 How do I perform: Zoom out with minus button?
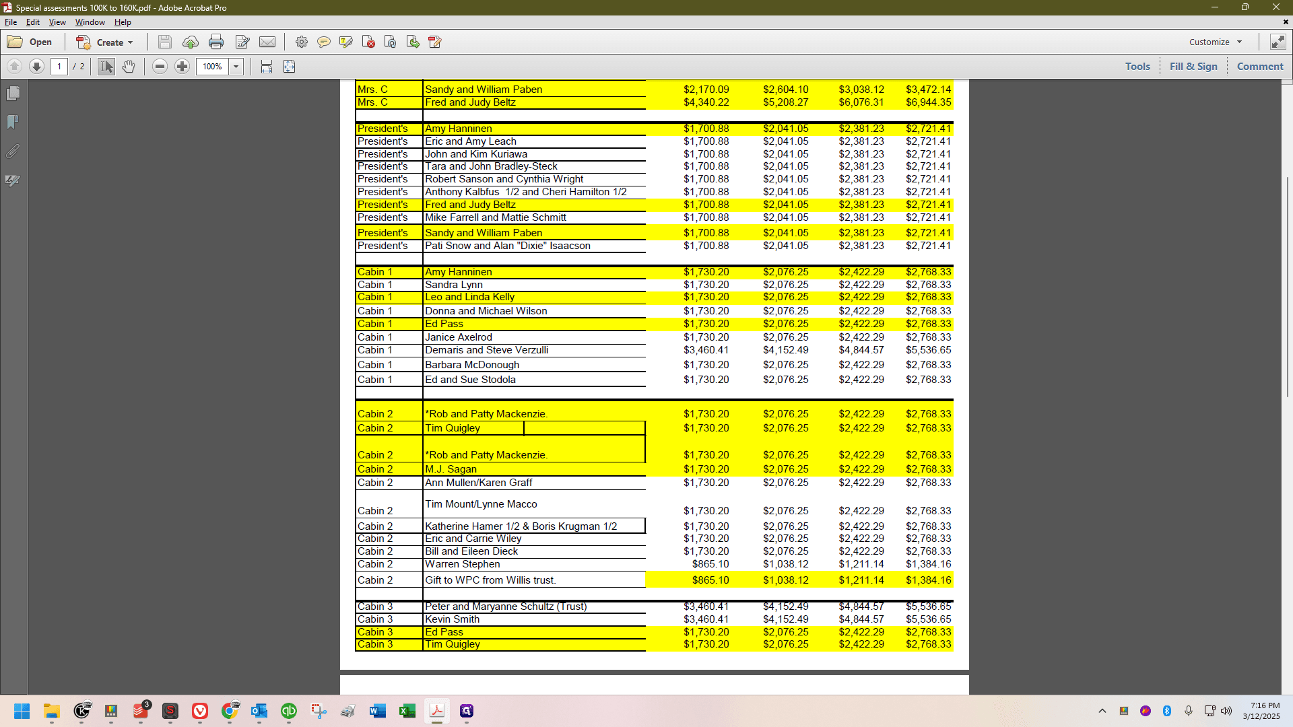[x=160, y=67]
